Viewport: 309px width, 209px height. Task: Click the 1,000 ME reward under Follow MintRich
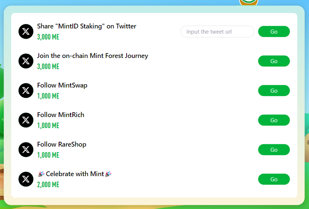(48, 126)
